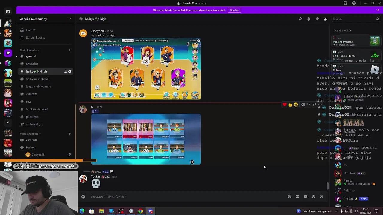
Task: Open the blue gacha pull results image
Action: (x=146, y=139)
